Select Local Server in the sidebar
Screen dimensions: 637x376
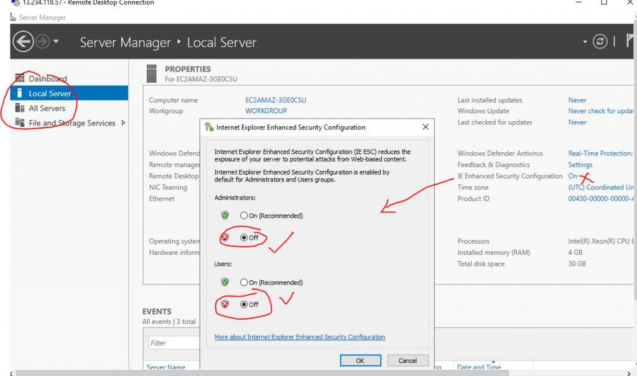point(50,93)
